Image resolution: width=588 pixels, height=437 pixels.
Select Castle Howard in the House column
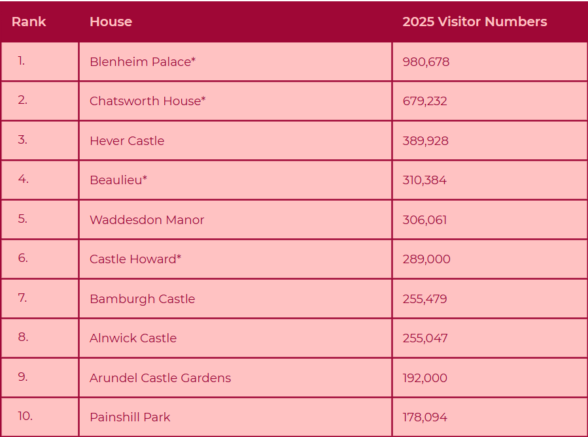click(x=135, y=259)
